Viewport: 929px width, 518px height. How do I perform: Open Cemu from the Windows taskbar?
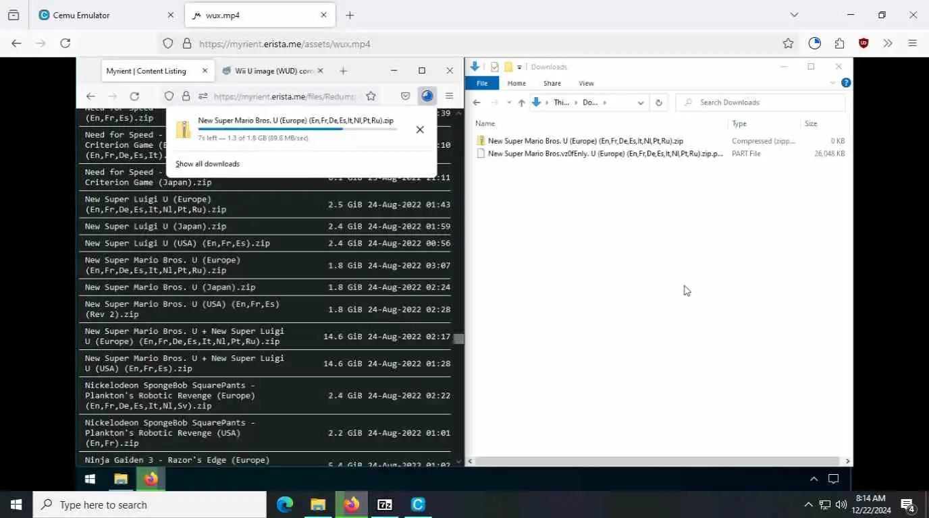click(x=418, y=505)
